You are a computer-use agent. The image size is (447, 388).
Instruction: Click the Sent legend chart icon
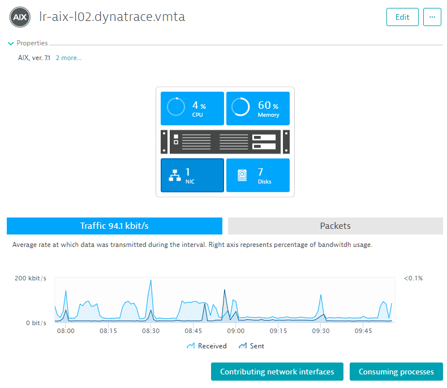coord(243,346)
